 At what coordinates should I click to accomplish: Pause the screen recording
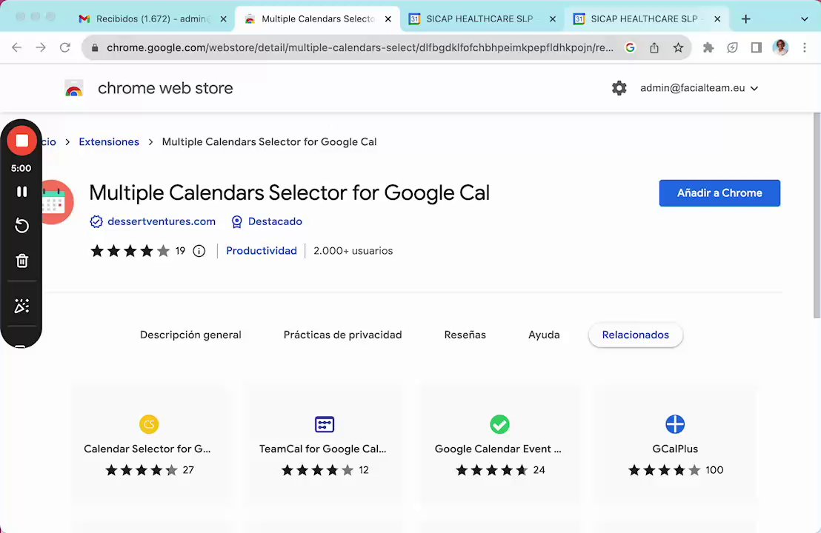(21, 192)
